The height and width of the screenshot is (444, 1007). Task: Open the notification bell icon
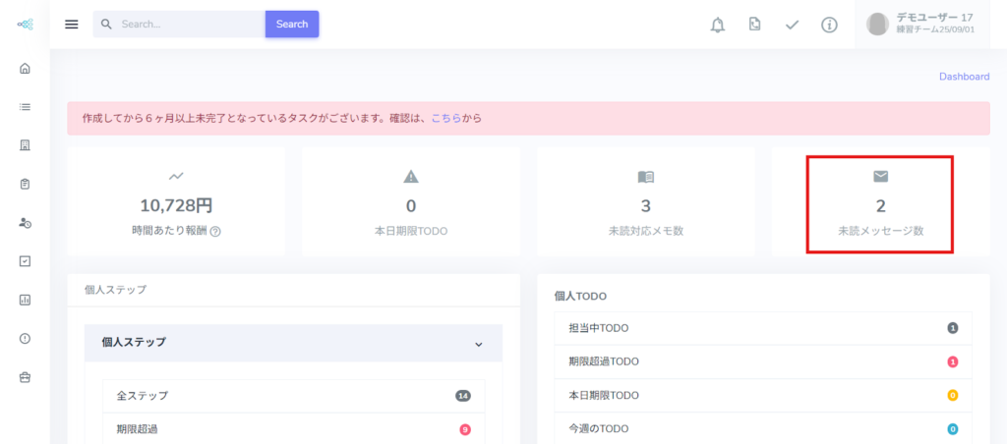(717, 25)
